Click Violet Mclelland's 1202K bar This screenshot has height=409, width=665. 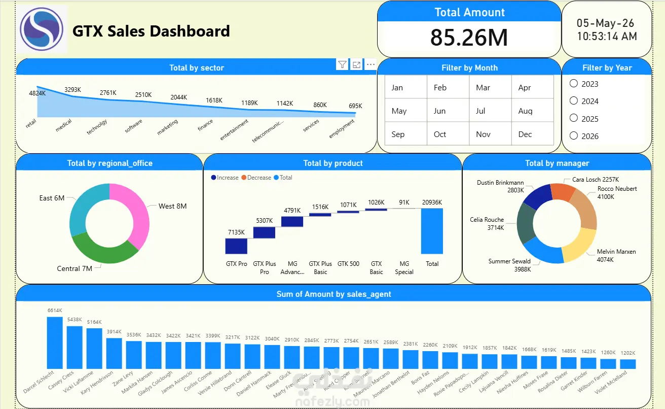coord(628,364)
